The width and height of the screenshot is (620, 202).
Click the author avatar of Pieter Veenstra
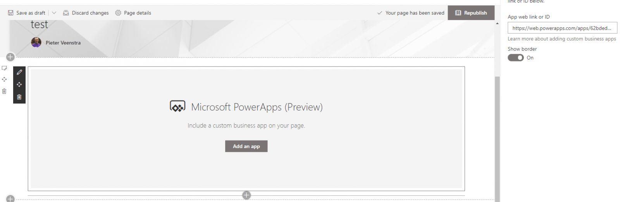(x=36, y=42)
